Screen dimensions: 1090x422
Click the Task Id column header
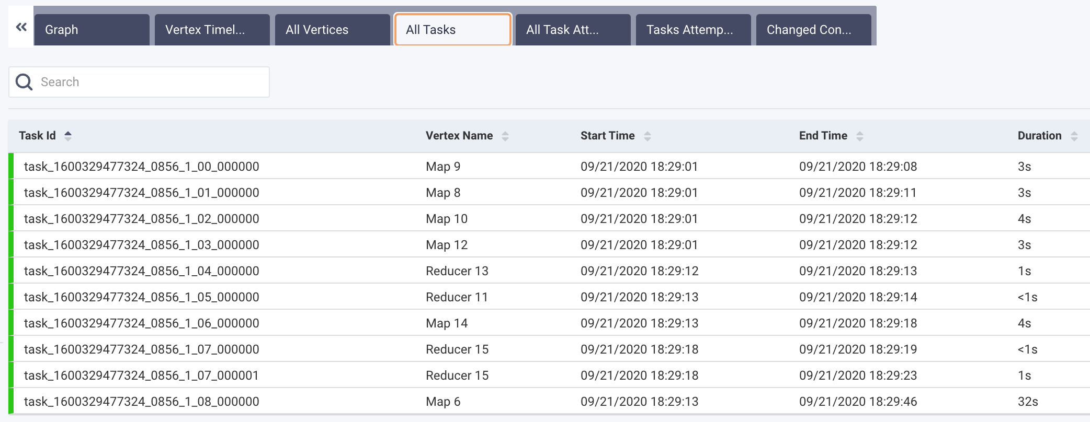tap(37, 136)
